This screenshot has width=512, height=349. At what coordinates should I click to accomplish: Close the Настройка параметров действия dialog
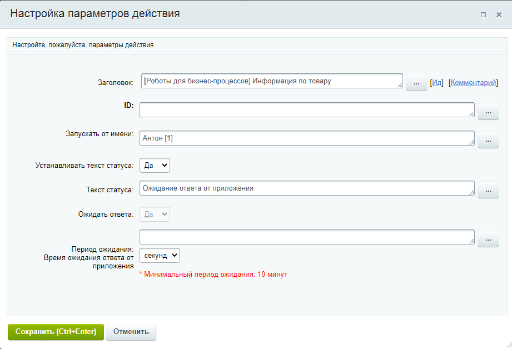499,15
